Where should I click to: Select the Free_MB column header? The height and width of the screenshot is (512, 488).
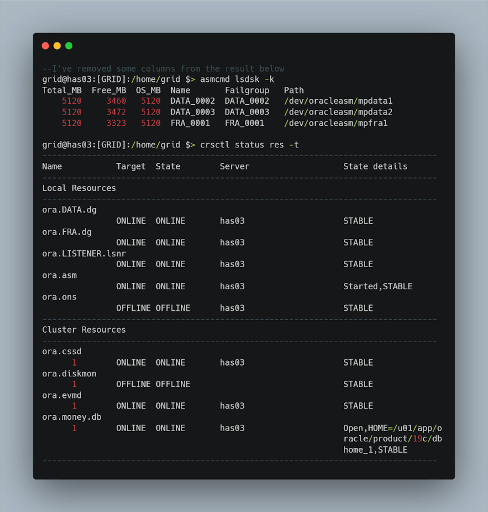[109, 90]
